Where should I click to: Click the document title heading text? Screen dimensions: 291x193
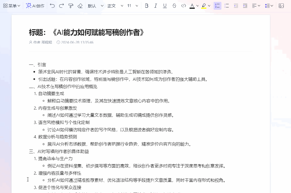[87, 32]
